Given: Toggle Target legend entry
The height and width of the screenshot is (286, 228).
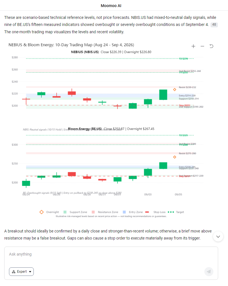Looking at the screenshot, I should pyautogui.click(x=176, y=212).
